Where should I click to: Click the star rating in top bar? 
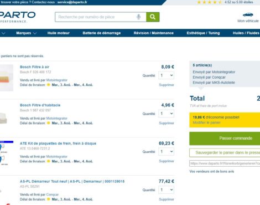pos(209,2)
